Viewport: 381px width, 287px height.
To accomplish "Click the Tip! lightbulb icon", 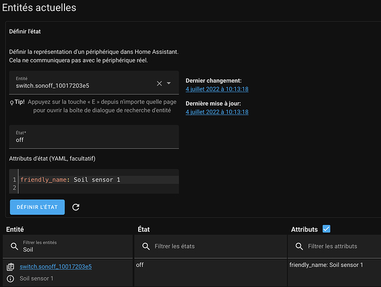I will 12,103.
